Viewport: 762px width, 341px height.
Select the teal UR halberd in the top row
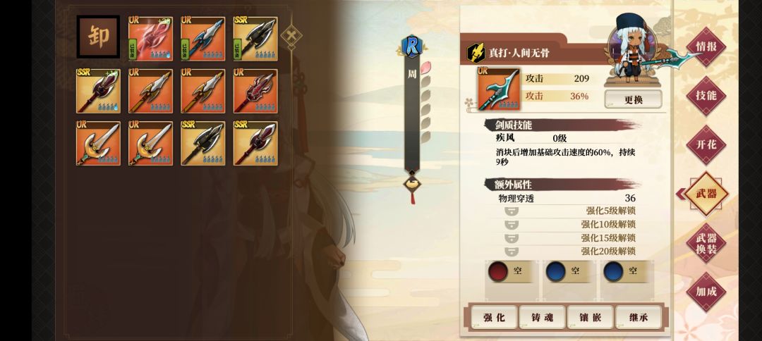tap(203, 39)
